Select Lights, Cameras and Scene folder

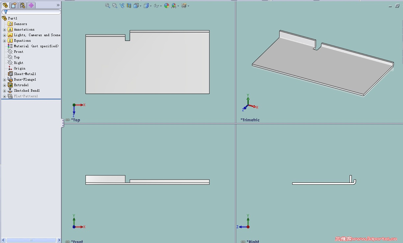pos(37,35)
